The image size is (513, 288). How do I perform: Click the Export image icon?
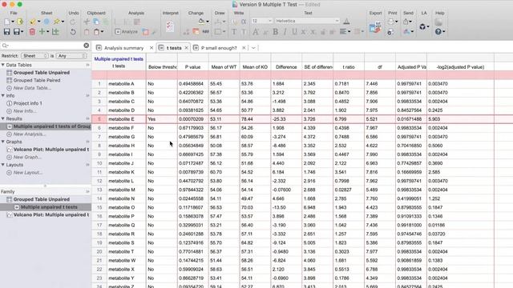pos(375,28)
